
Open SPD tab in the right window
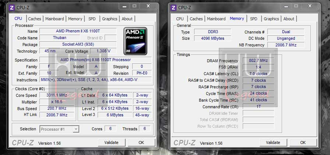[254, 19]
